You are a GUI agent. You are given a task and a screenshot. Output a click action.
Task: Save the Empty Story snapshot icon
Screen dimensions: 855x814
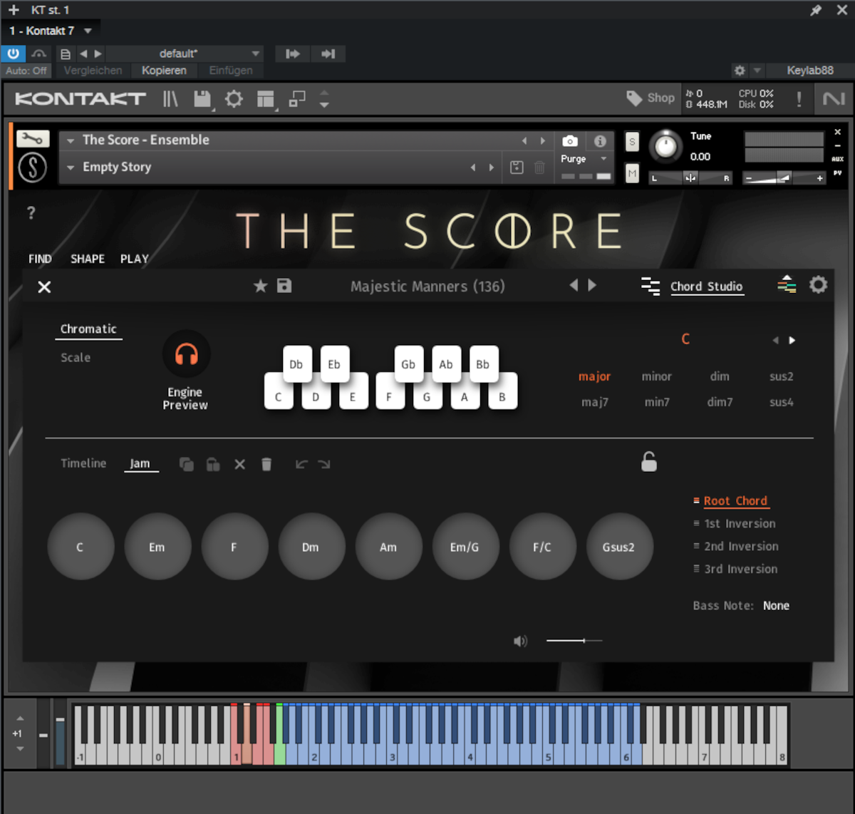(x=517, y=168)
